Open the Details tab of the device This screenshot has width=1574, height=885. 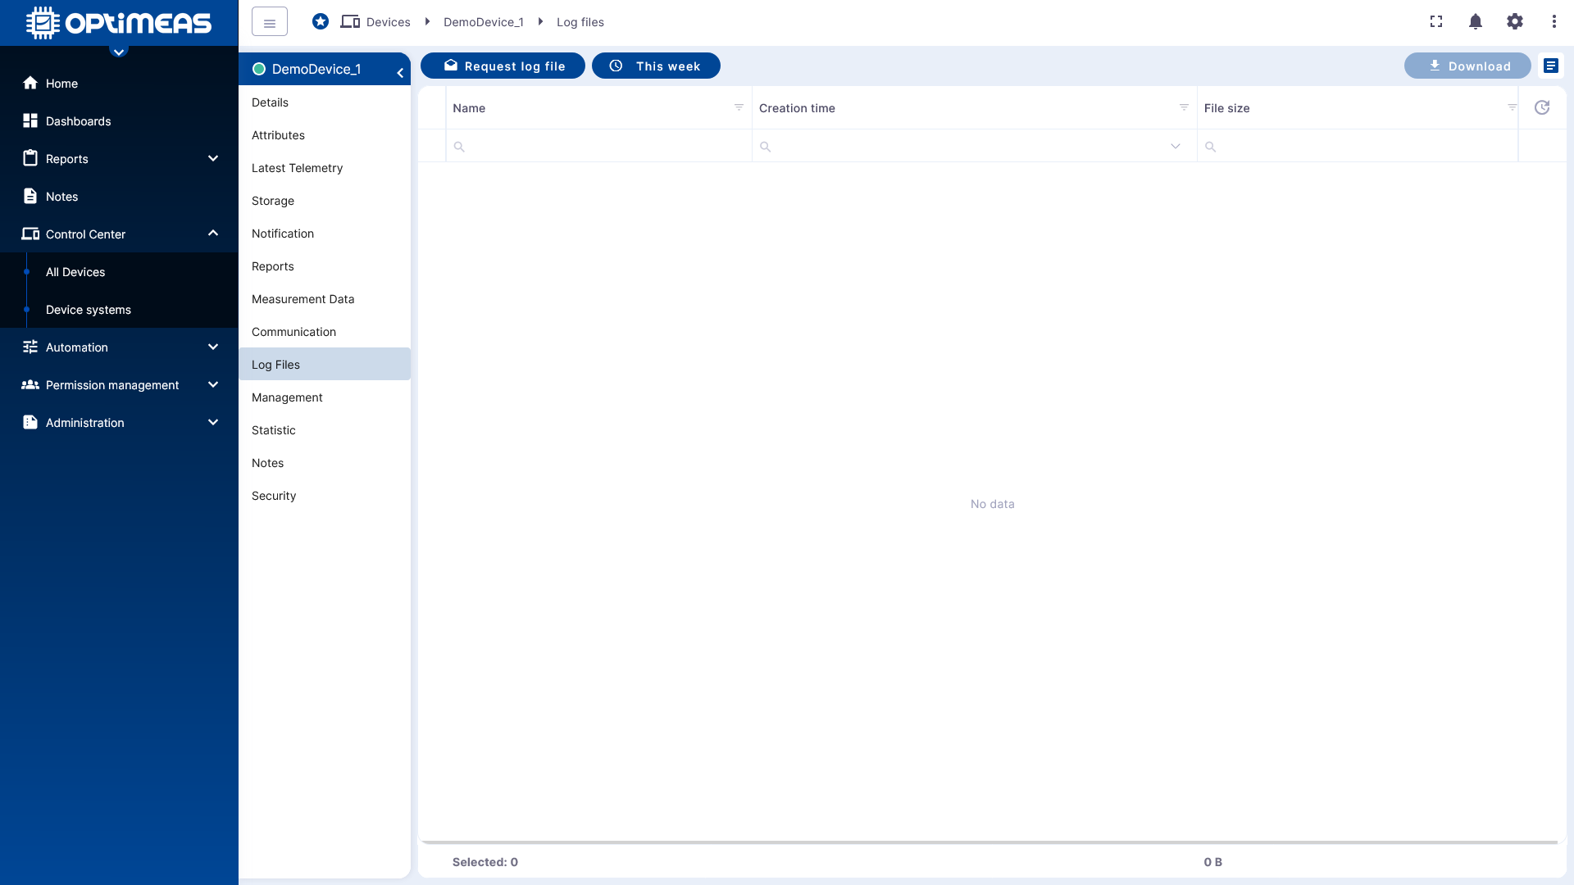pos(325,102)
